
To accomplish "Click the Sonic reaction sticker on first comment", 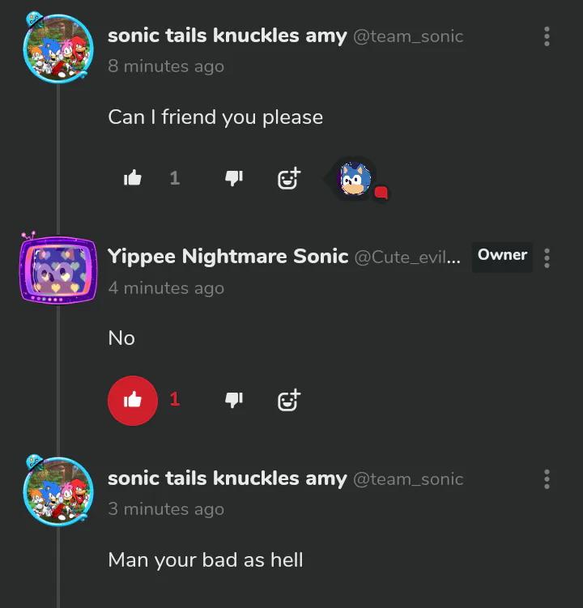I will click(355, 178).
